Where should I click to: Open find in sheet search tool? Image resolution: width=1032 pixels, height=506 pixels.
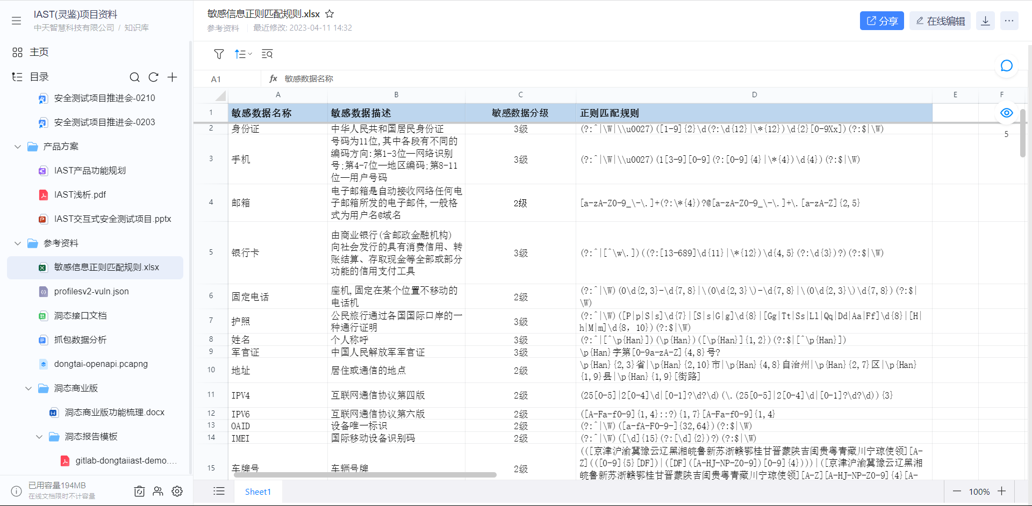(x=267, y=54)
